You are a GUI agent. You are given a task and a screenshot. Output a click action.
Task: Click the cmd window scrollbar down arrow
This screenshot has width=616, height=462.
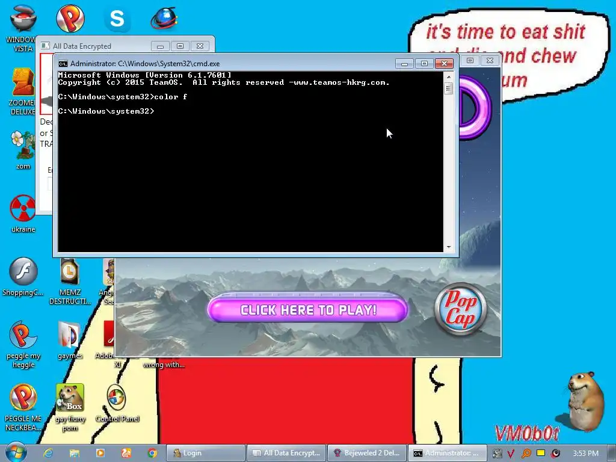448,247
